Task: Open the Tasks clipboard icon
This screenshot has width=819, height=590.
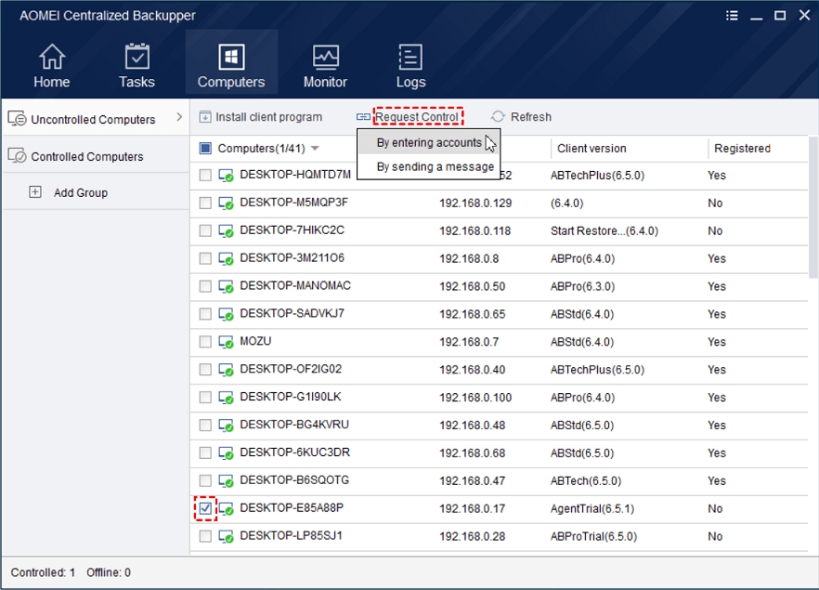Action: [x=136, y=57]
